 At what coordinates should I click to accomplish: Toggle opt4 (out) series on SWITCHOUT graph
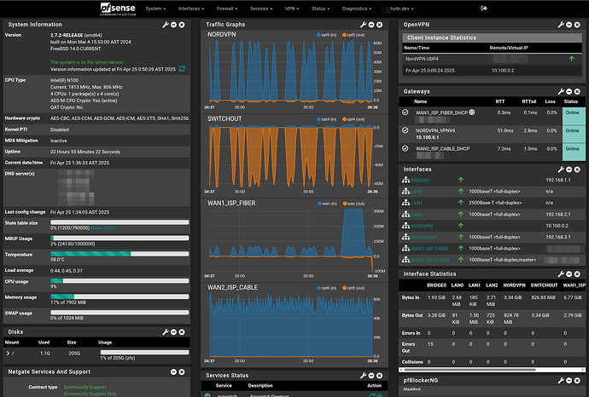click(x=353, y=119)
